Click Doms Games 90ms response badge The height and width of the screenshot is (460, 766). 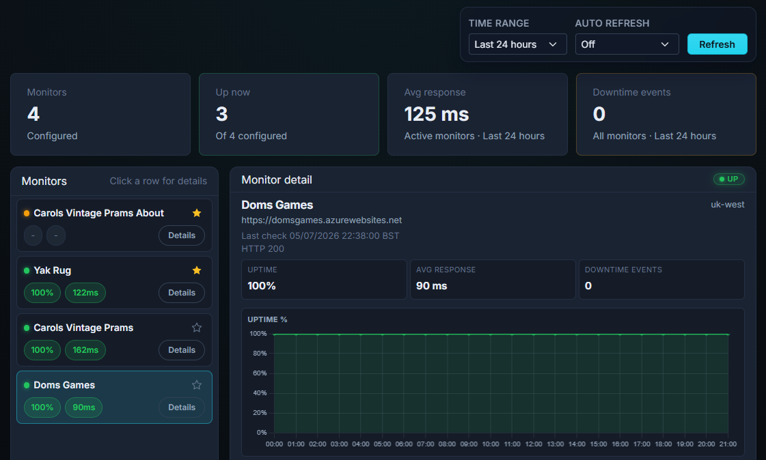point(84,407)
